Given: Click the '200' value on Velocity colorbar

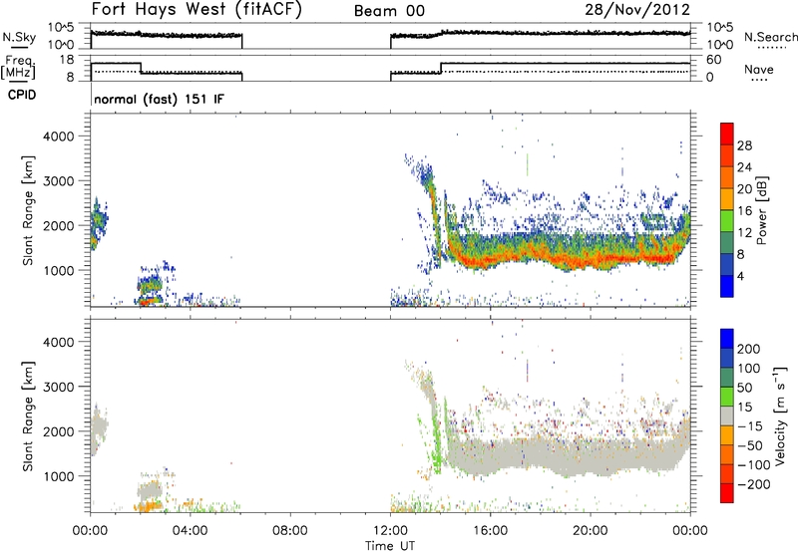Looking at the screenshot, I should click(749, 349).
